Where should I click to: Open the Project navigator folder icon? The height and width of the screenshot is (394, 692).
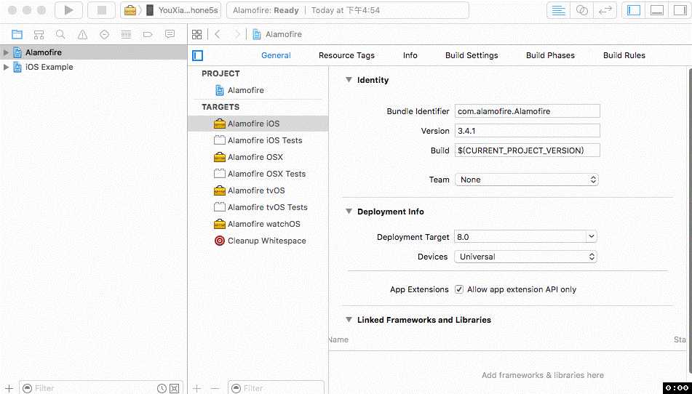point(17,34)
